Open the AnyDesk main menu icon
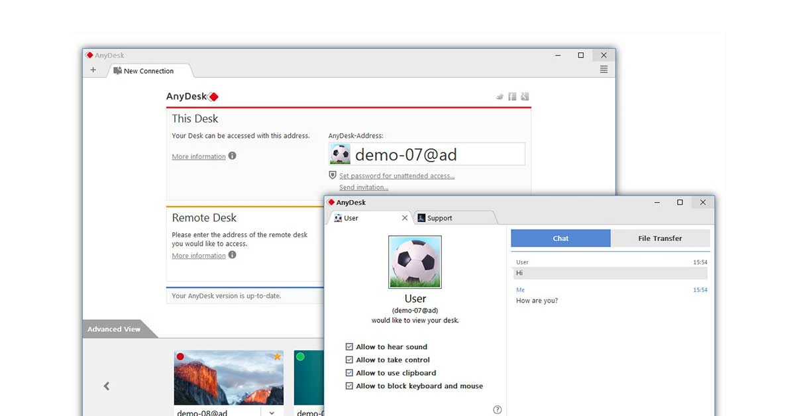 pyautogui.click(x=604, y=69)
